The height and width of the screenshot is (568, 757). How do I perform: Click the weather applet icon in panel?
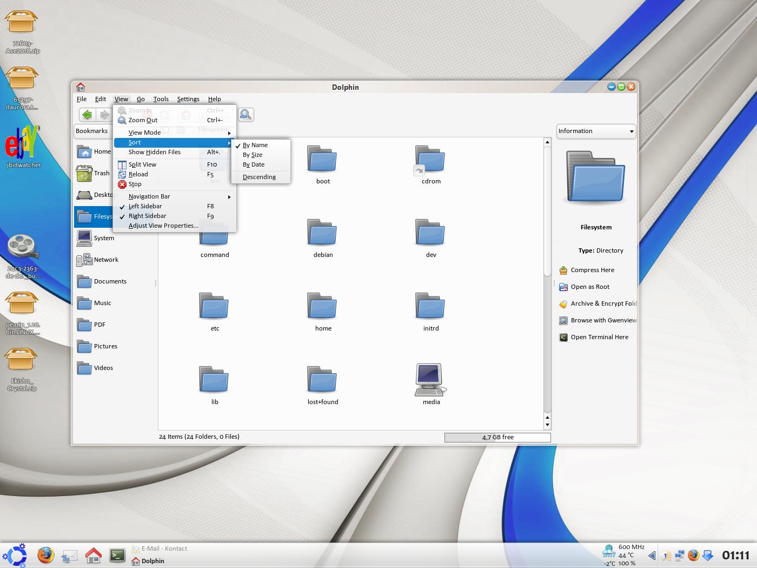(609, 552)
